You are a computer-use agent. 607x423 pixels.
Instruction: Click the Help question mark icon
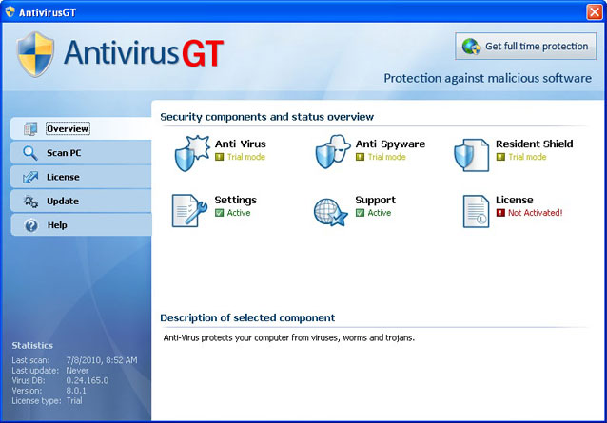[31, 225]
